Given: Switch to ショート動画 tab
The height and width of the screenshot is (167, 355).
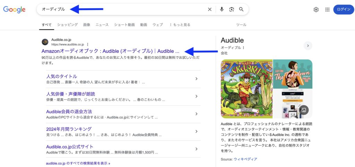Looking at the screenshot, I should [124, 25].
